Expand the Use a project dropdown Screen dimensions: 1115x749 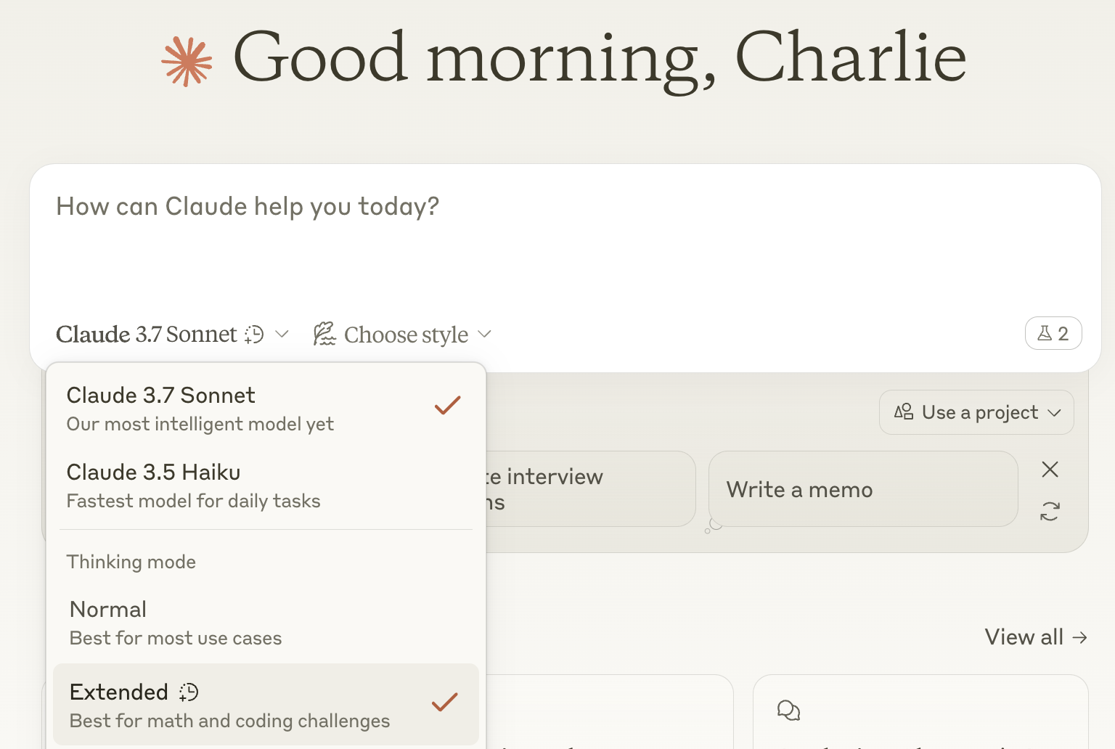click(x=976, y=412)
